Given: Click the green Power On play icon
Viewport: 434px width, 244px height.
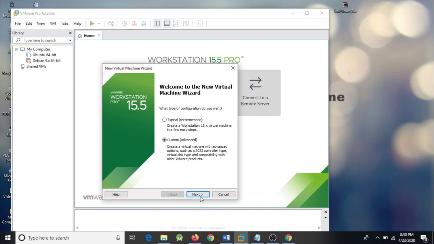Looking at the screenshot, I should click(92, 23).
